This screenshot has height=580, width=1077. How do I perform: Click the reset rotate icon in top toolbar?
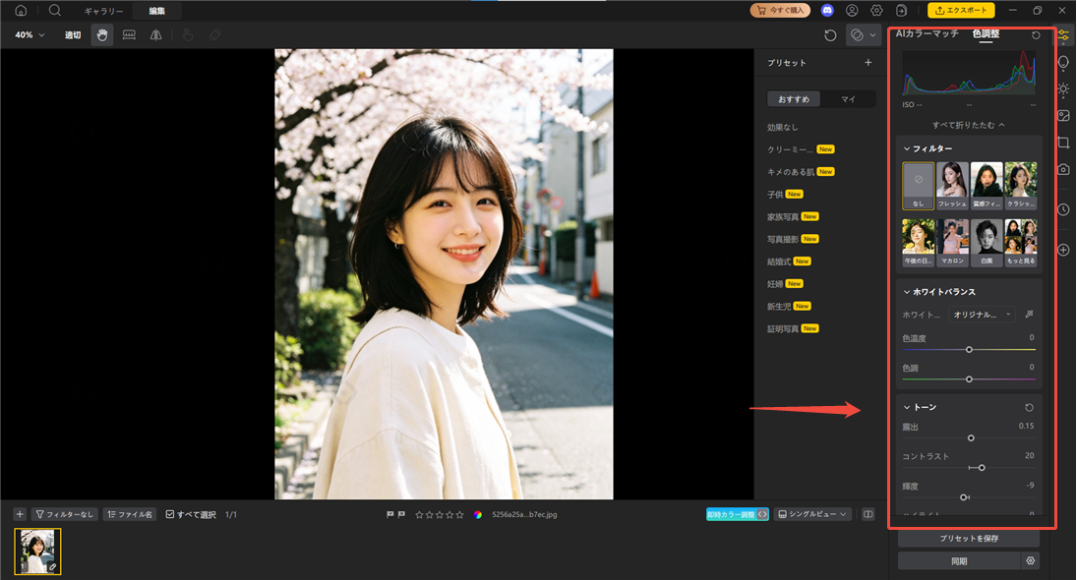tap(830, 35)
